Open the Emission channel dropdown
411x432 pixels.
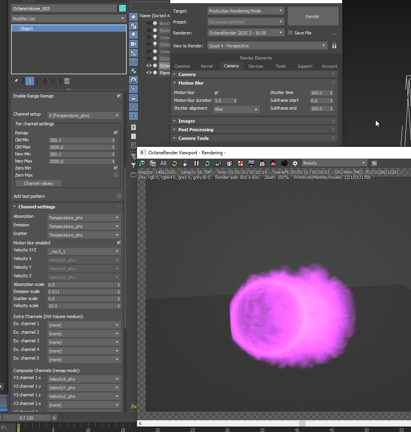tap(84, 226)
